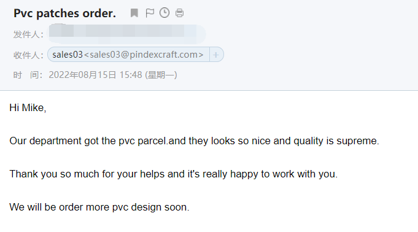The height and width of the screenshot is (232, 418).
Task: Click the word department in the first sentence
Action: (55, 141)
